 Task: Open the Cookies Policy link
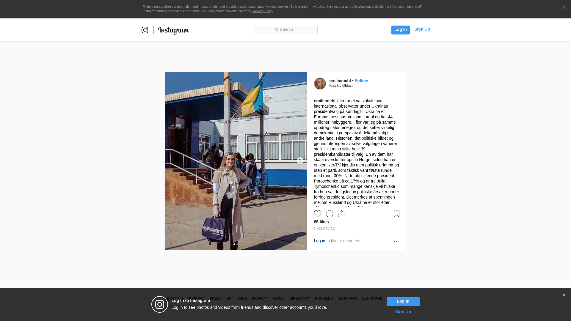tap(262, 11)
